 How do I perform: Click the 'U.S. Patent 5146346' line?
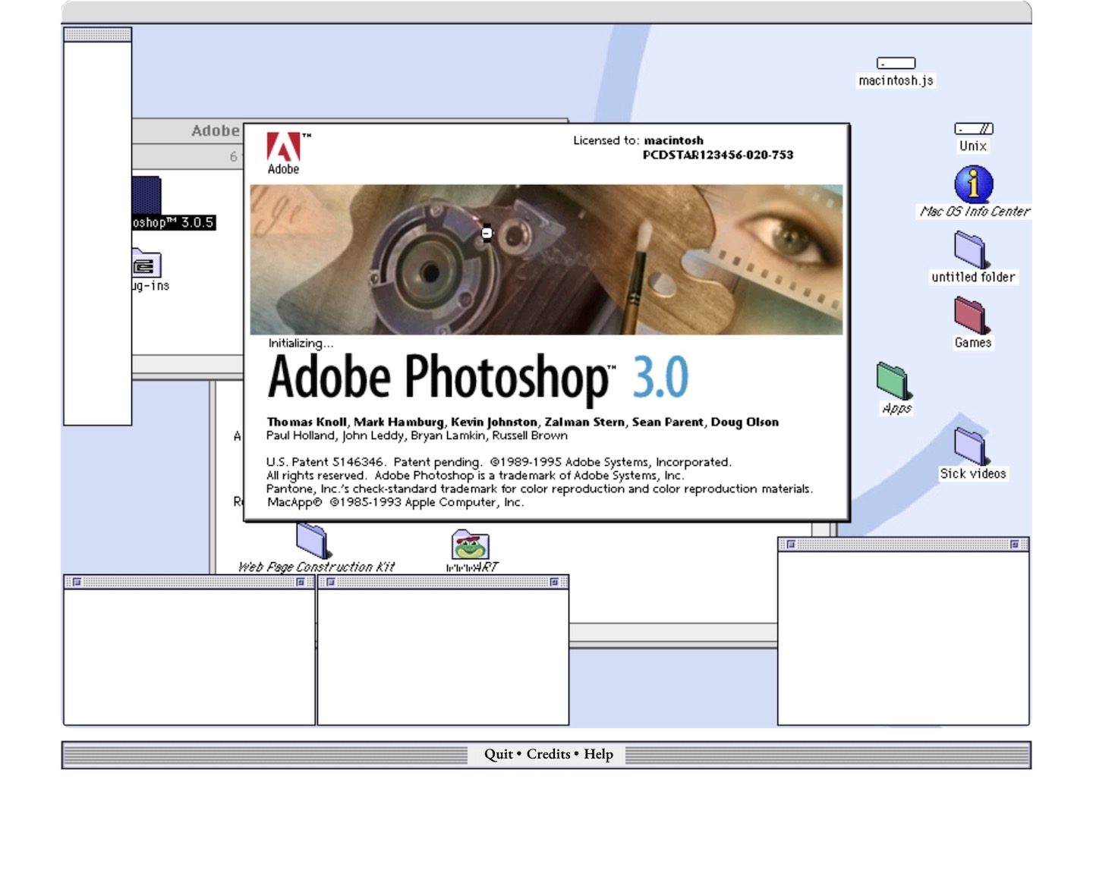[499, 462]
